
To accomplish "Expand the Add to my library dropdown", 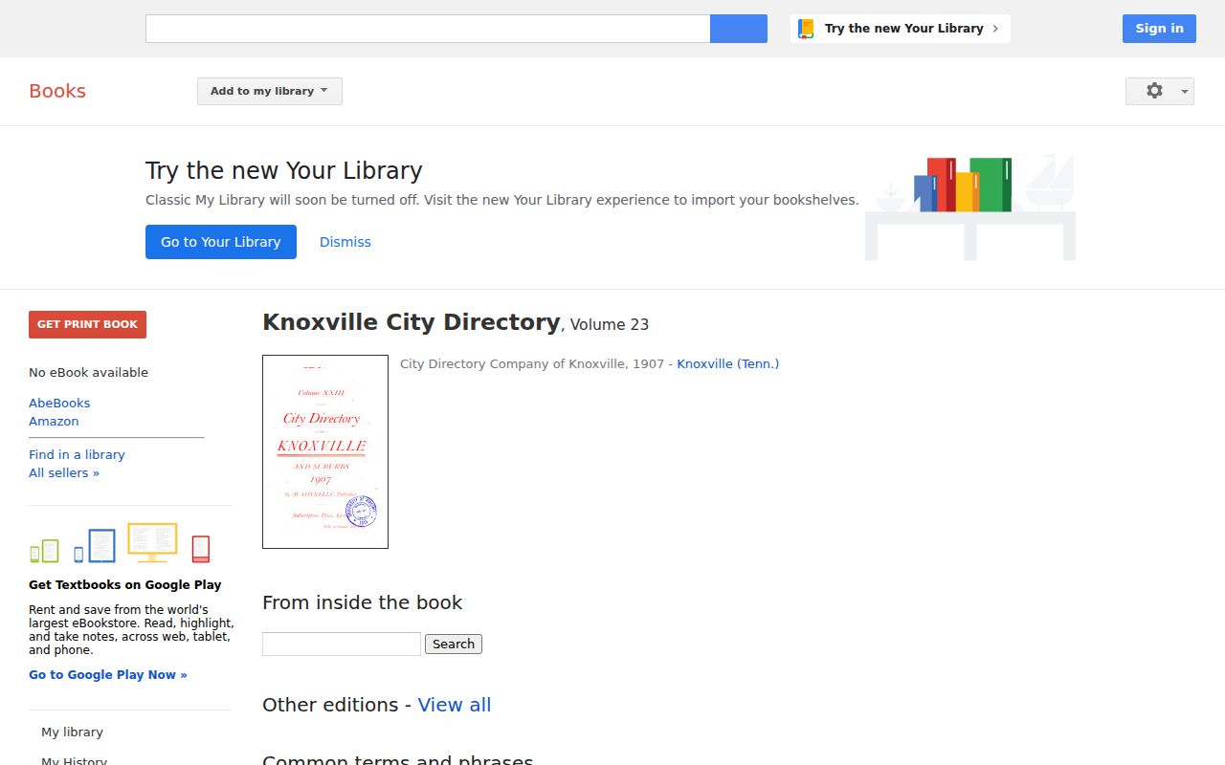I will [x=270, y=91].
